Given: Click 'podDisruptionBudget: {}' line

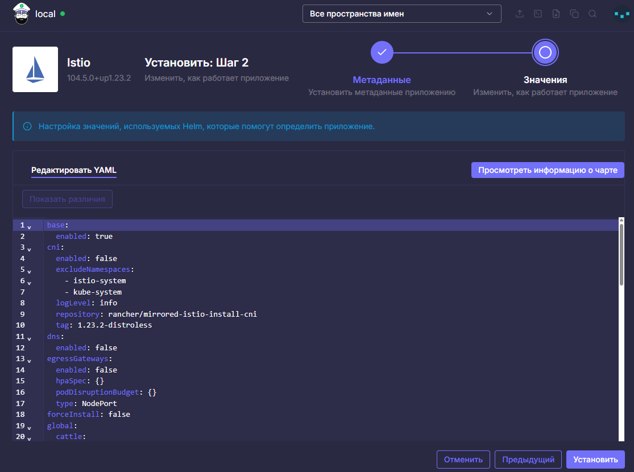Looking at the screenshot, I should (106, 392).
